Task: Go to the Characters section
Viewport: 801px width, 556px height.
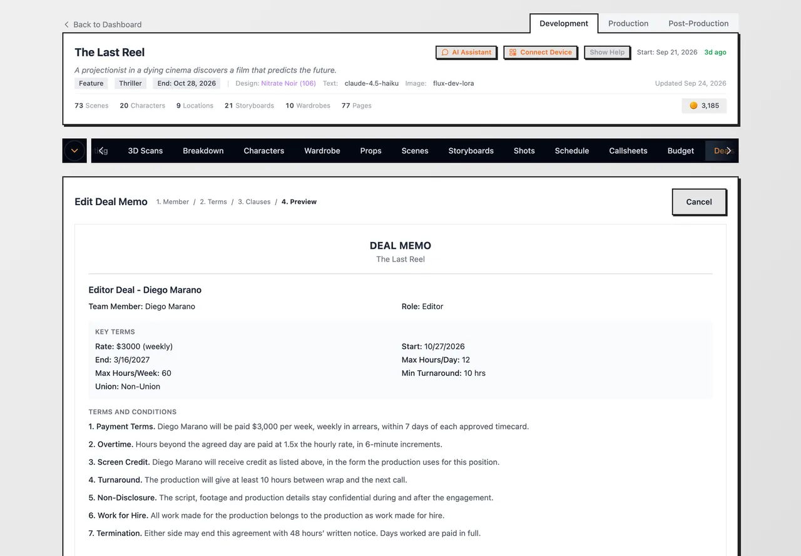Action: 264,151
